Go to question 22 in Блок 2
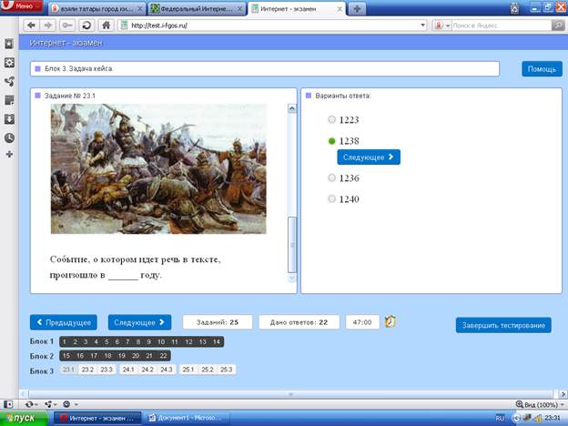 pos(163,356)
